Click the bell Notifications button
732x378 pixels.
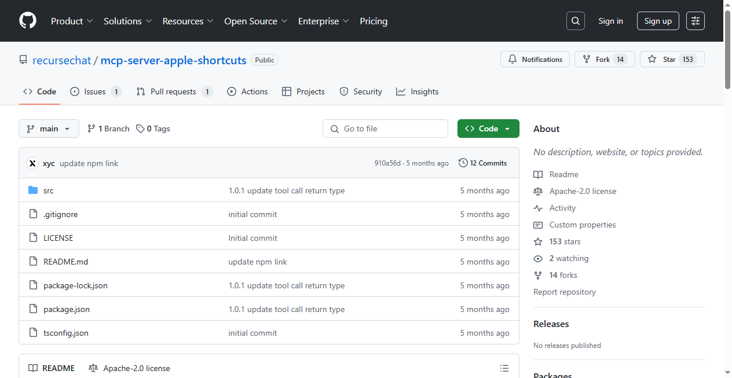coord(535,59)
